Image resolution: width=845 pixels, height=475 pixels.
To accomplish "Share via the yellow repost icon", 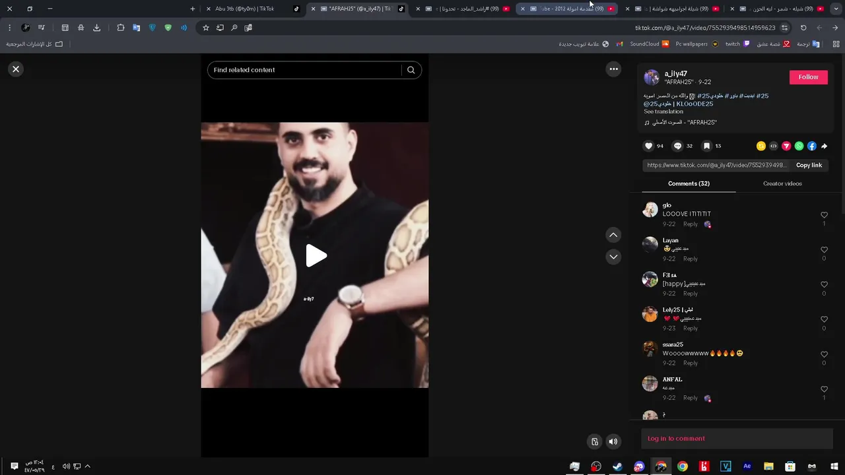I will pyautogui.click(x=761, y=146).
